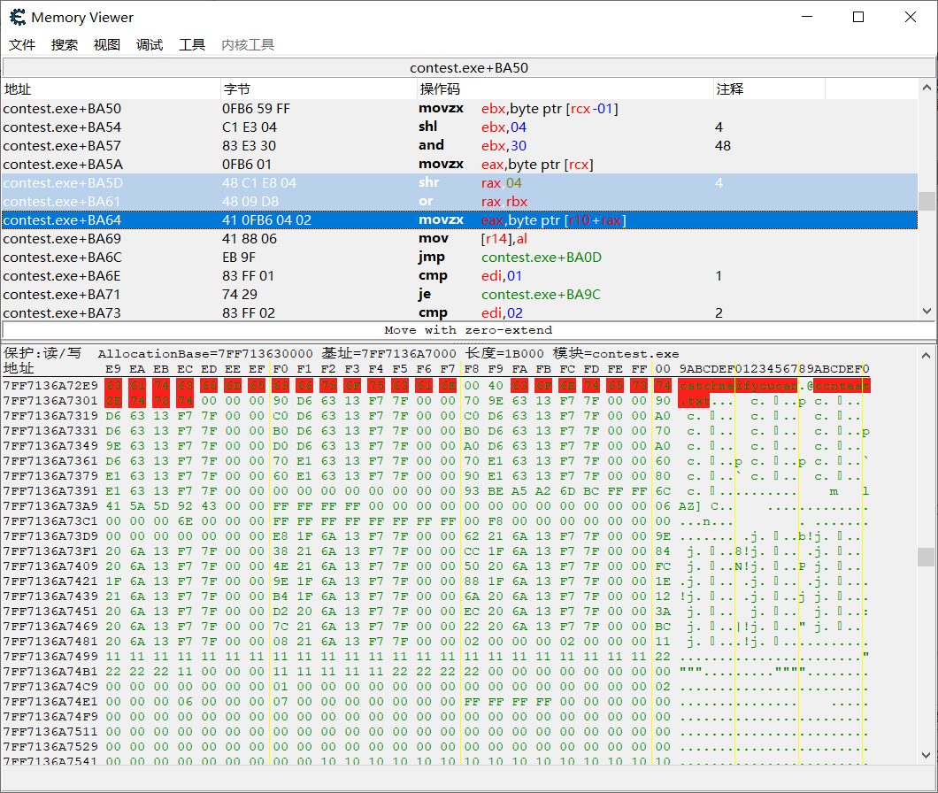This screenshot has height=793, width=938.
Task: Click the jump target contest.exe+BA9C
Action: (541, 295)
